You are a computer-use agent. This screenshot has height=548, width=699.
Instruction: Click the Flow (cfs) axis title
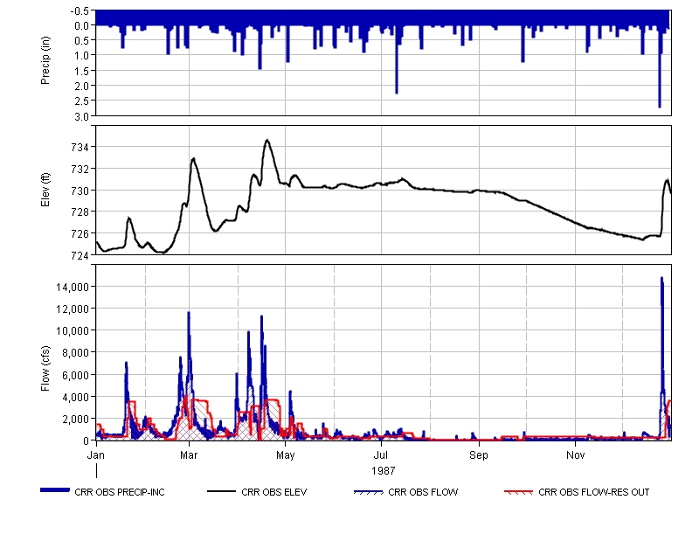tap(45, 369)
